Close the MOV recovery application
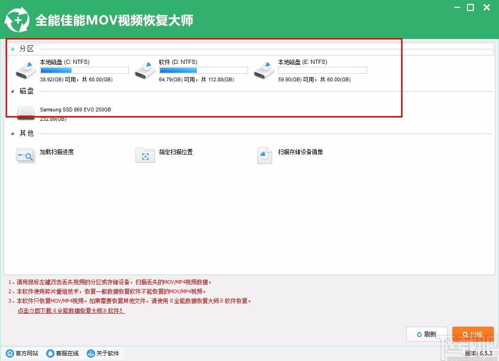499x361 pixels. 487,8
